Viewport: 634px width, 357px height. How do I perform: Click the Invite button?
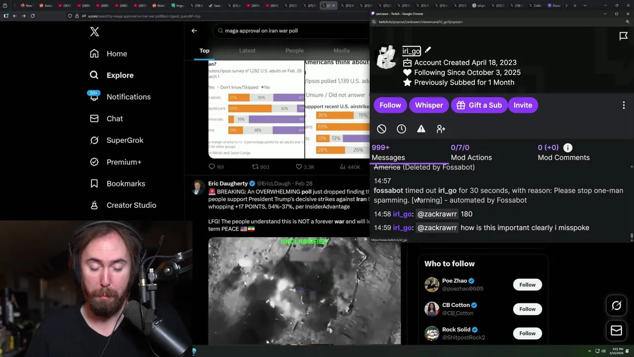point(523,105)
